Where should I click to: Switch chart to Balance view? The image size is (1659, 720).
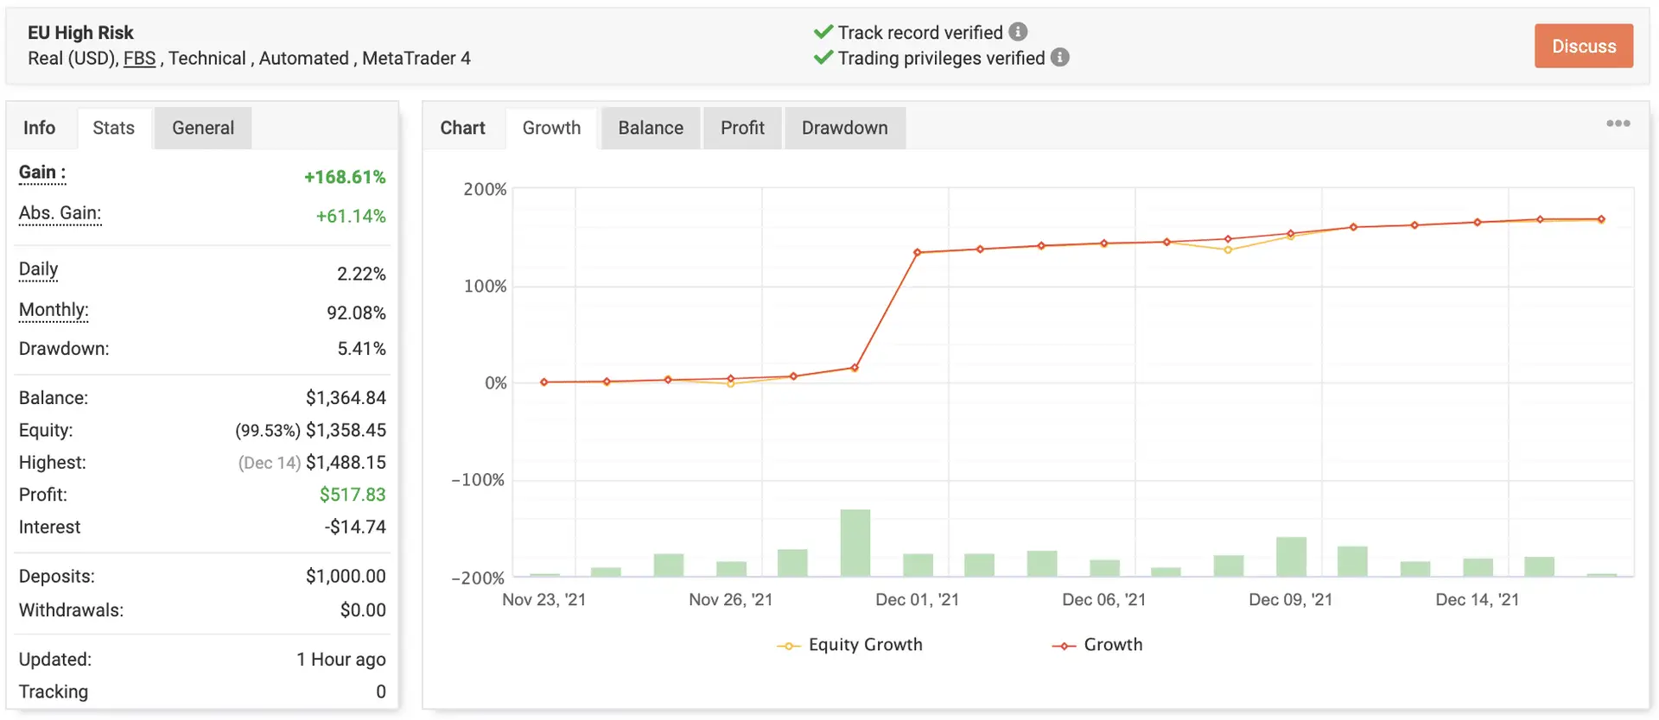coord(650,128)
